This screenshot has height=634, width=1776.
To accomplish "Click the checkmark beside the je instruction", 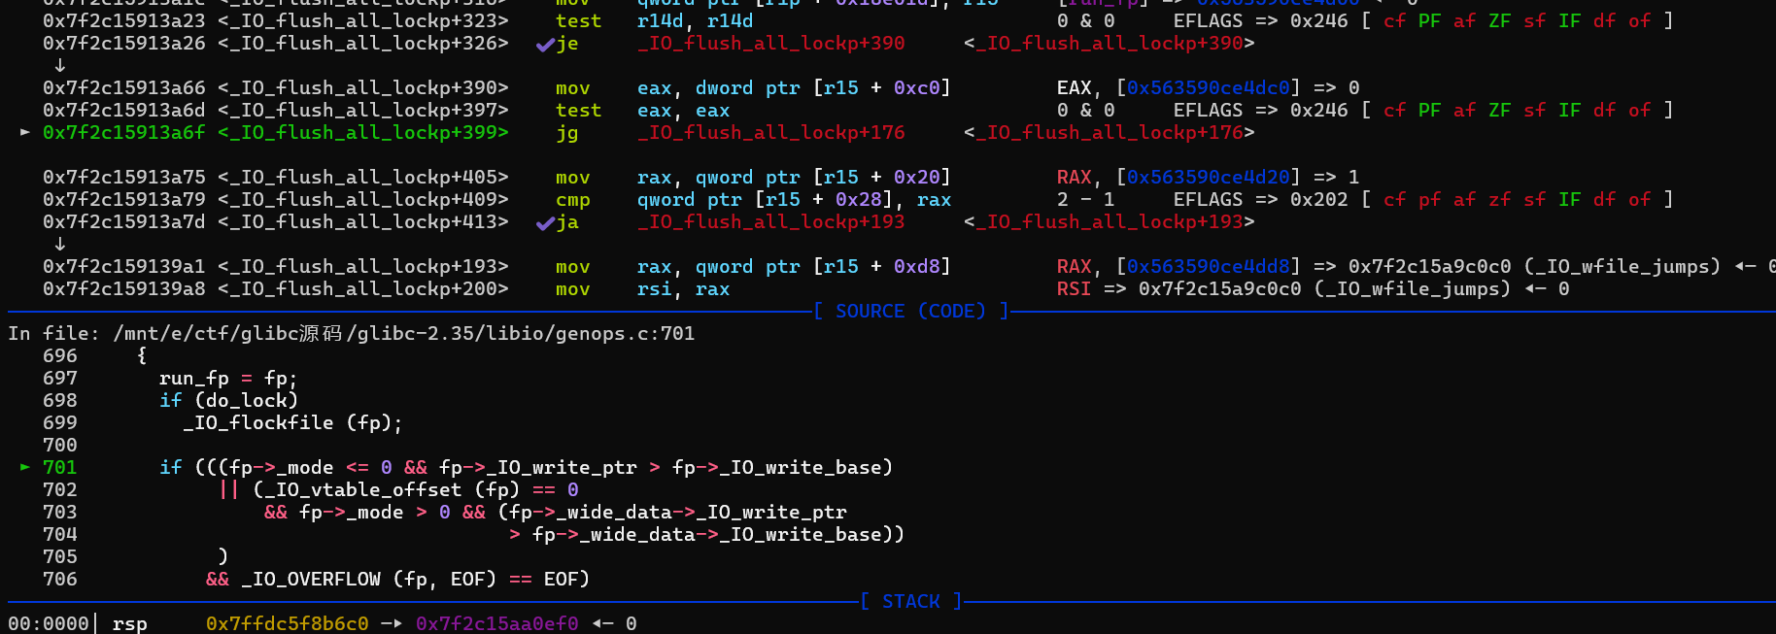I will point(545,44).
